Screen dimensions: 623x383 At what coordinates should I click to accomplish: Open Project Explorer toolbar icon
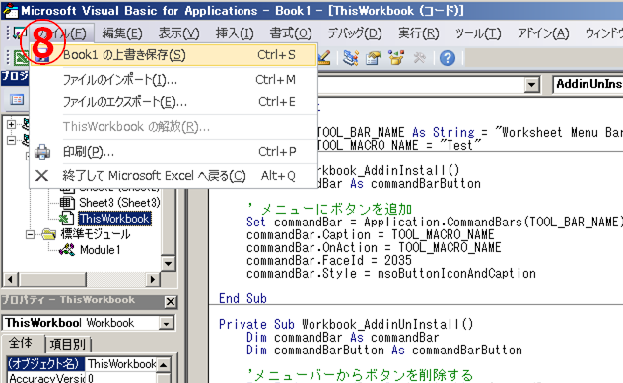[351, 58]
